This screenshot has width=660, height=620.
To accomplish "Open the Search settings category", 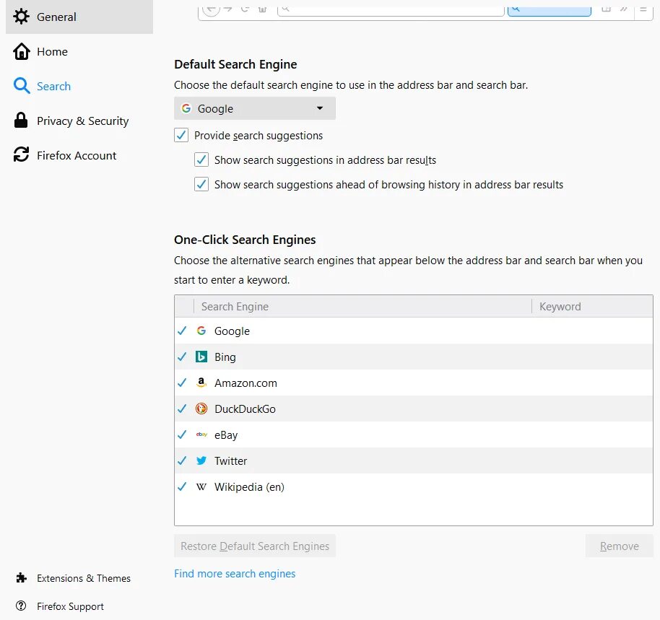I will tap(53, 86).
